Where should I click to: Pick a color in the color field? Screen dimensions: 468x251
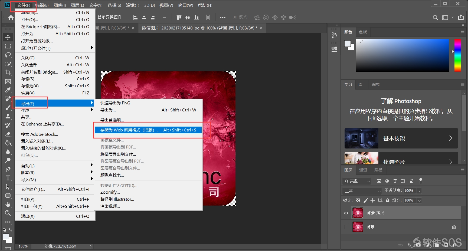pyautogui.click(x=402, y=55)
